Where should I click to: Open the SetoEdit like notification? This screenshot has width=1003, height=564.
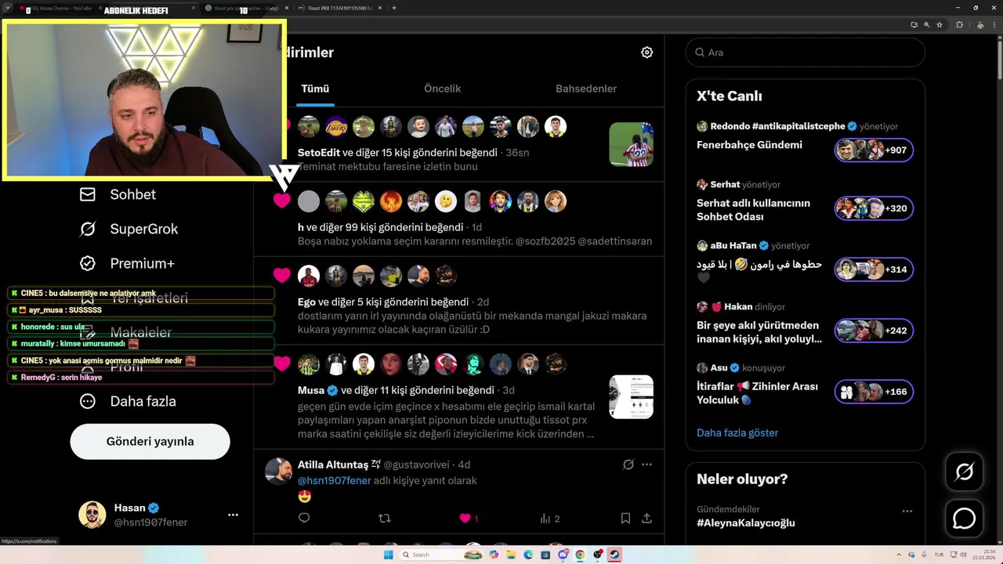[458, 145]
